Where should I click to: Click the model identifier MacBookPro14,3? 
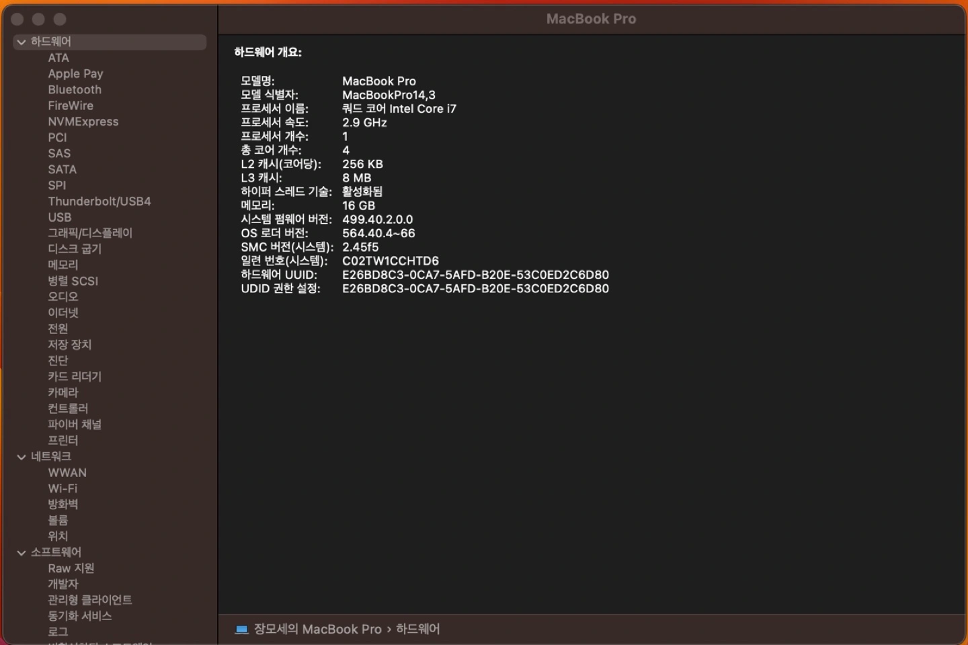389,95
